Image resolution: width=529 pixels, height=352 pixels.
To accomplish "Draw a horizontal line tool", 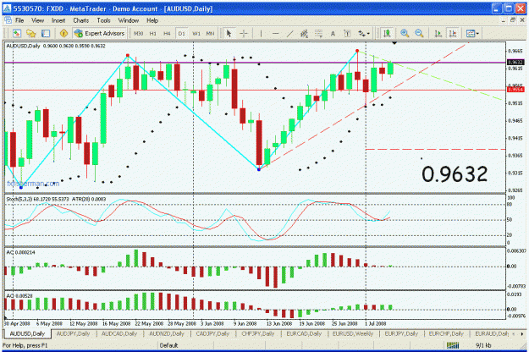I will [276, 33].
